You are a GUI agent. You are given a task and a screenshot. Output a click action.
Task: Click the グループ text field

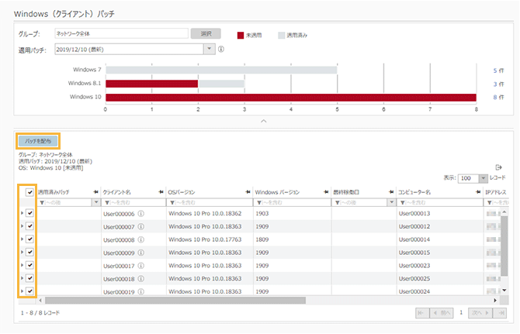click(120, 34)
